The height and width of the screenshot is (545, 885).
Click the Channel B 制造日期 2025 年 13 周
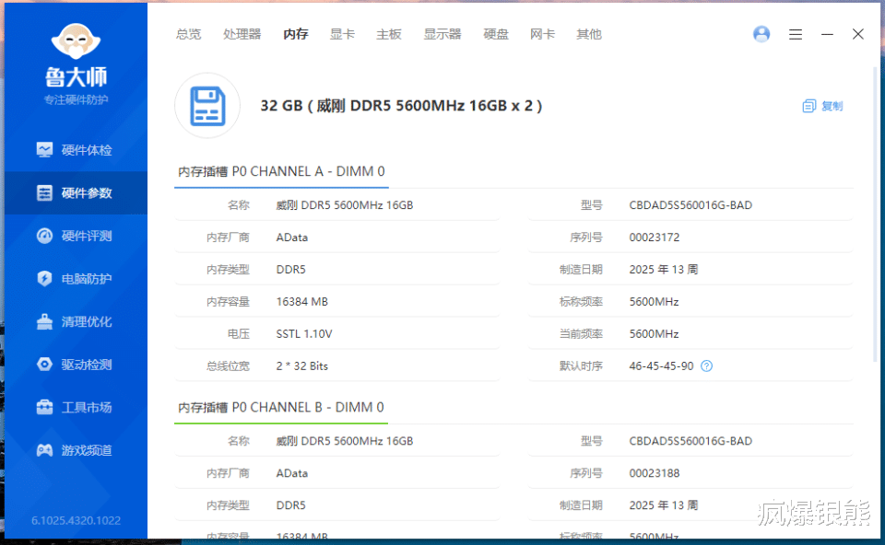tap(663, 505)
